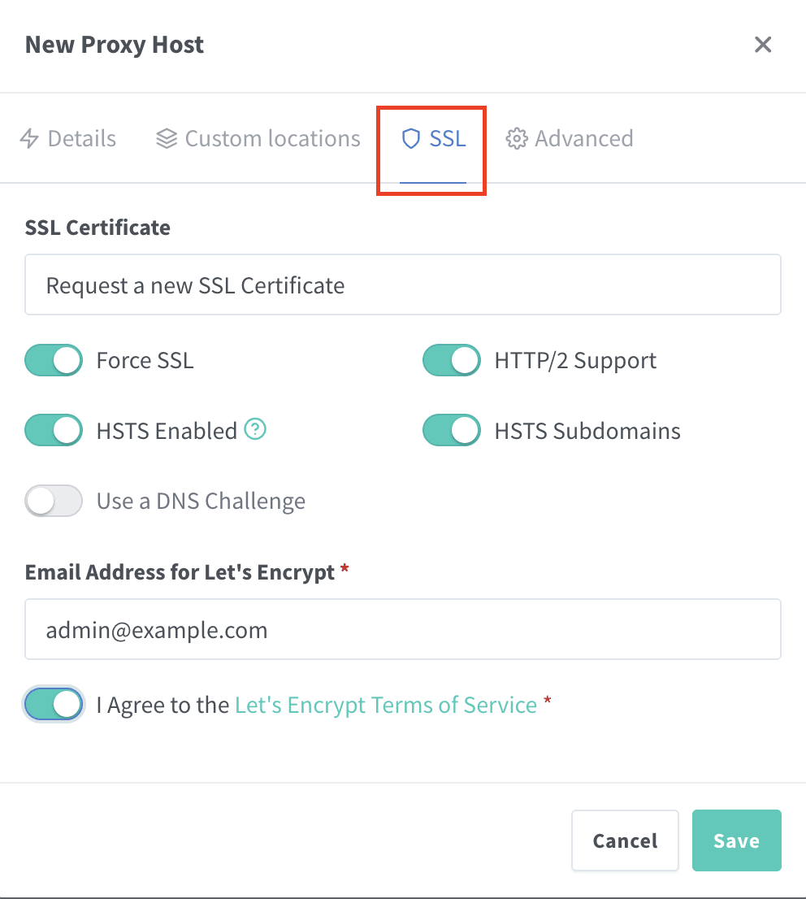Click the gear icon next to Advanced
The width and height of the screenshot is (806, 899).
pos(516,138)
